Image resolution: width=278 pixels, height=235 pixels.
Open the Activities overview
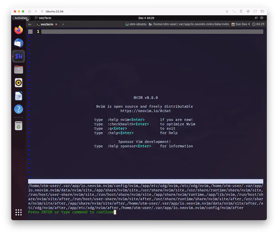[x=20, y=18]
